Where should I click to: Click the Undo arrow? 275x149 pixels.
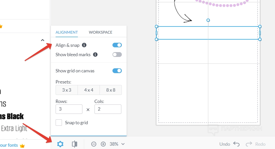pos(236,144)
